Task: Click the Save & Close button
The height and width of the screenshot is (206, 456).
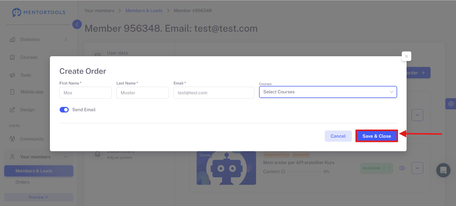Action: pyautogui.click(x=376, y=136)
